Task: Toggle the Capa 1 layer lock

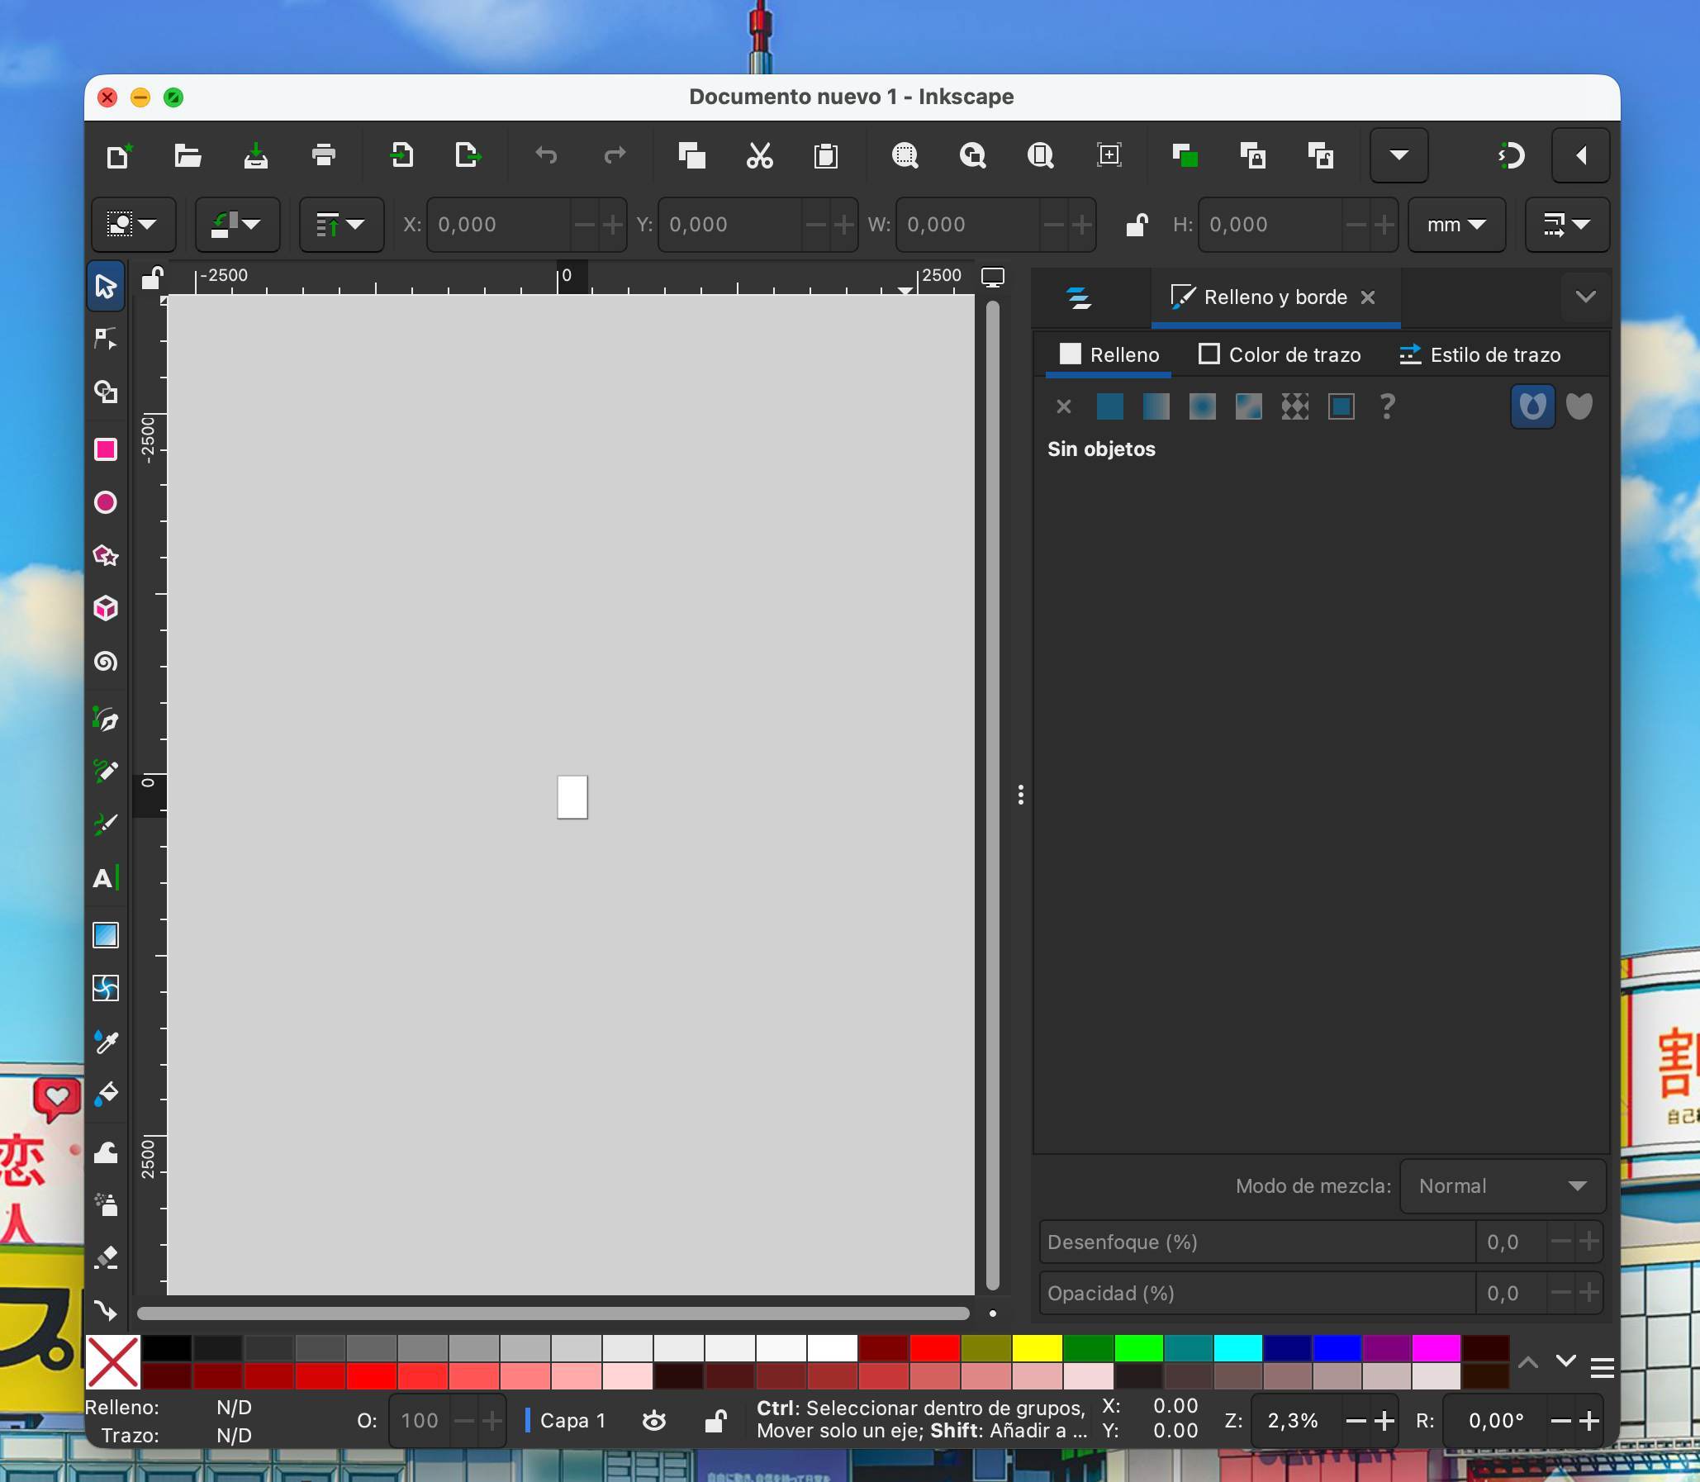Action: click(x=716, y=1421)
